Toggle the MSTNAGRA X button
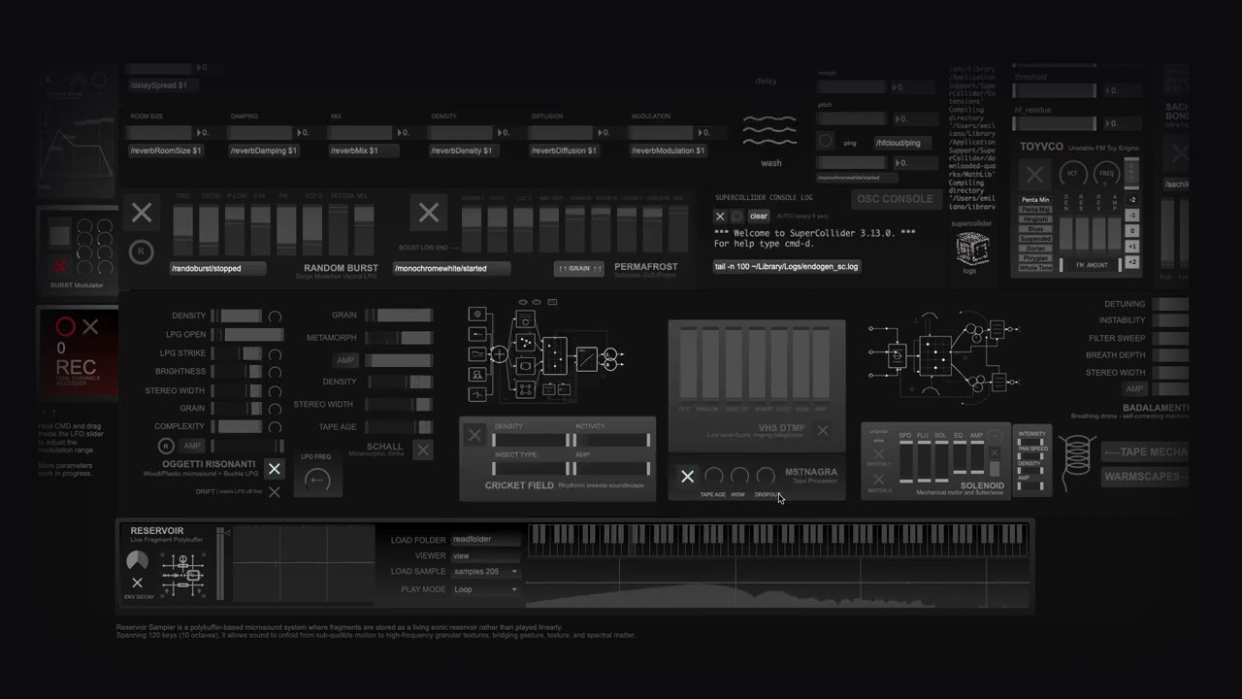Viewport: 1242px width, 699px height. 687,476
